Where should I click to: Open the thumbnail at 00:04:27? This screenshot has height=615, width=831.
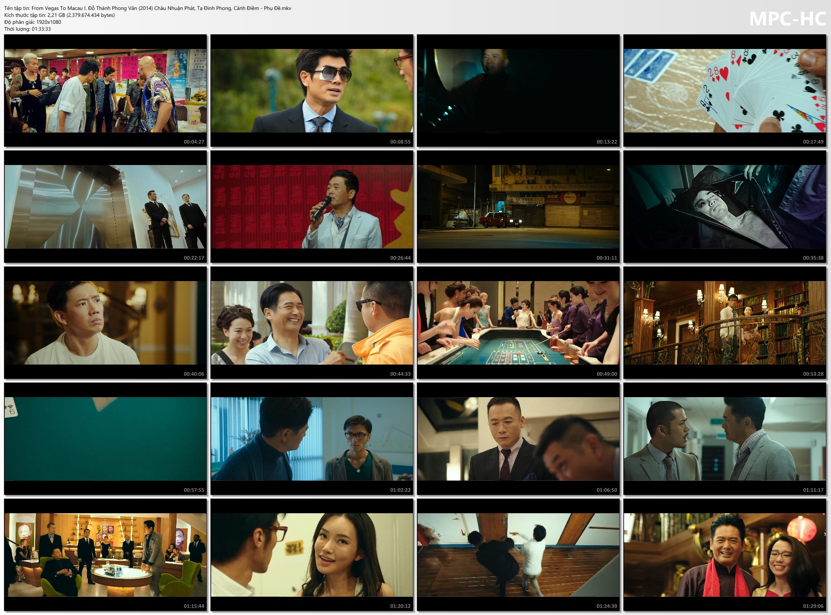click(x=106, y=91)
